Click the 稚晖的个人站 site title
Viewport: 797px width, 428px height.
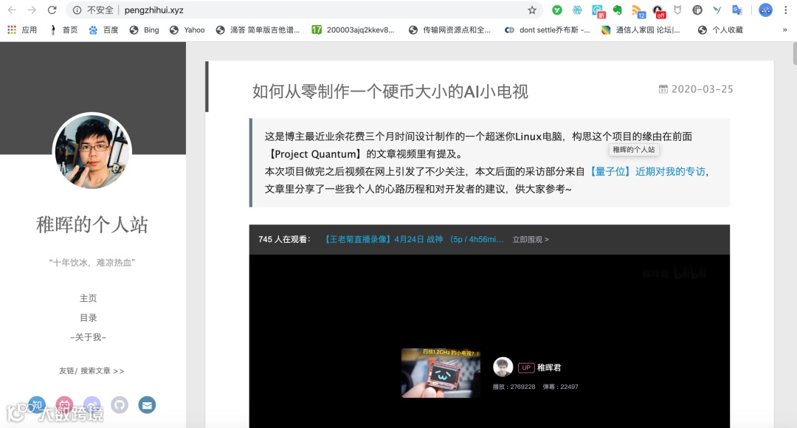92,224
